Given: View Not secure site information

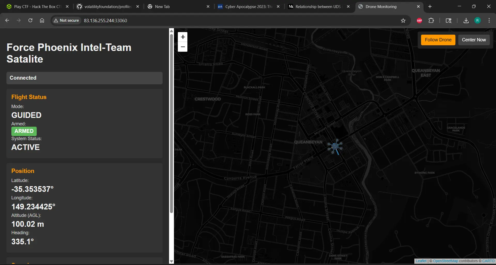Looking at the screenshot, I should (66, 20).
